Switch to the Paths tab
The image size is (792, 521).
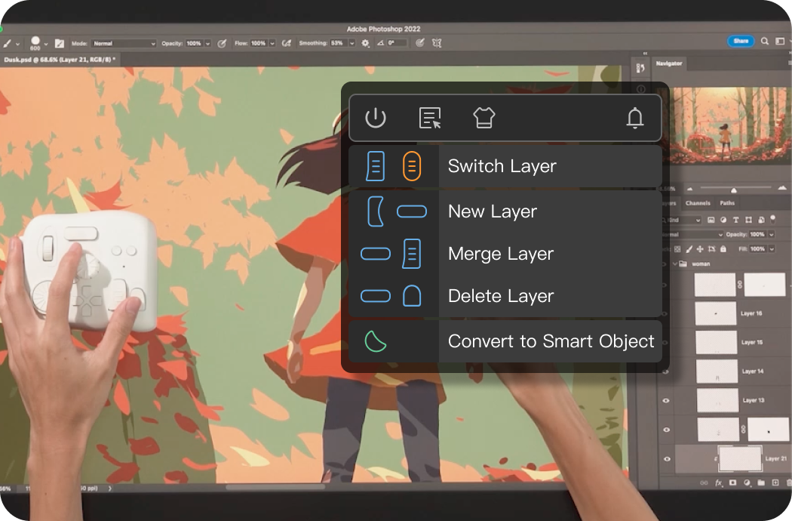[x=727, y=203]
